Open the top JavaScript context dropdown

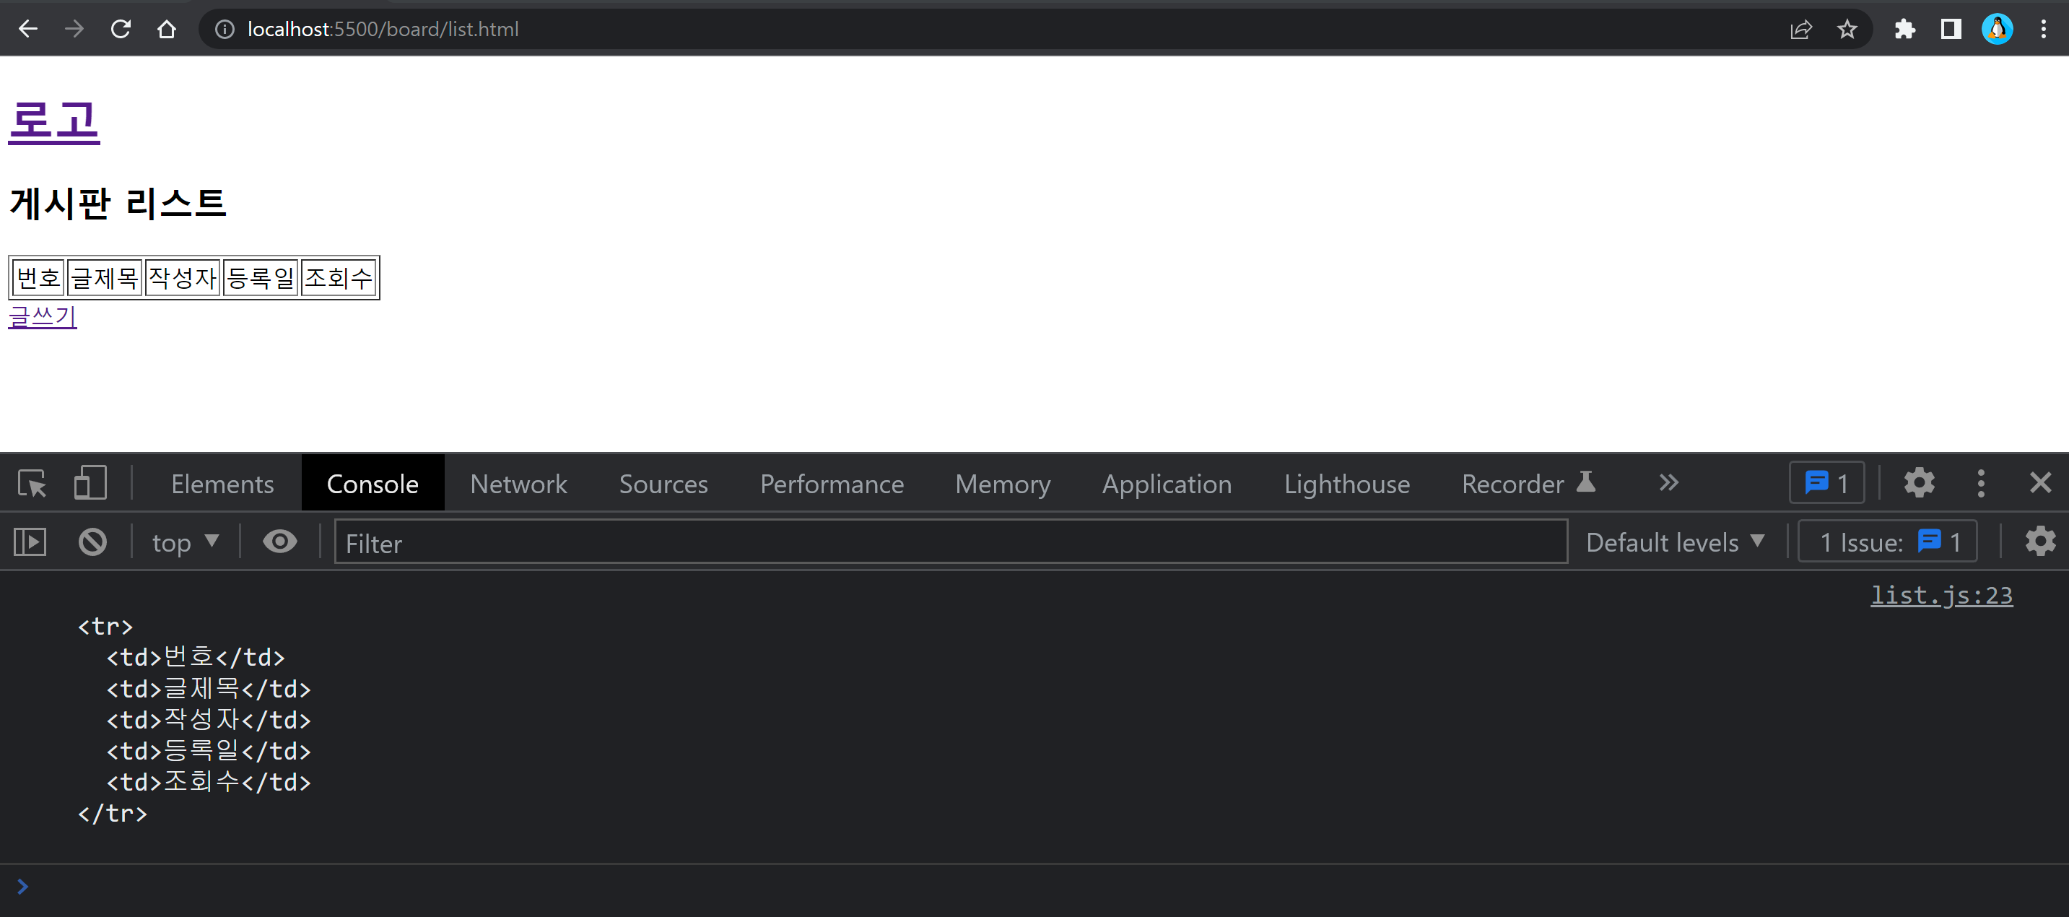click(186, 542)
